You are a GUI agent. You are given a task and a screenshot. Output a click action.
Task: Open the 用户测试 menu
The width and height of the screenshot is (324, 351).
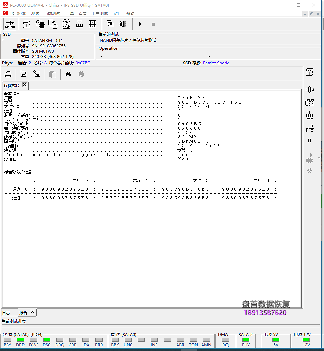coord(100,14)
